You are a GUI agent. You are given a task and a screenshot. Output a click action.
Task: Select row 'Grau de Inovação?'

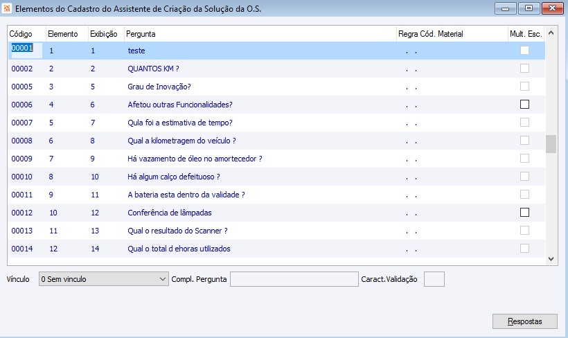tap(159, 87)
